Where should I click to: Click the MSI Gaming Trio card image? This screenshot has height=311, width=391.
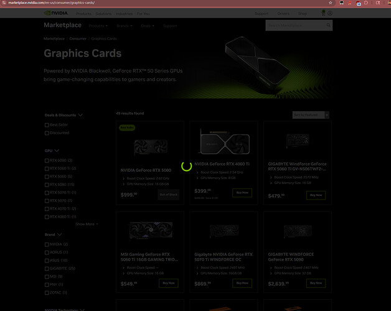click(x=151, y=230)
